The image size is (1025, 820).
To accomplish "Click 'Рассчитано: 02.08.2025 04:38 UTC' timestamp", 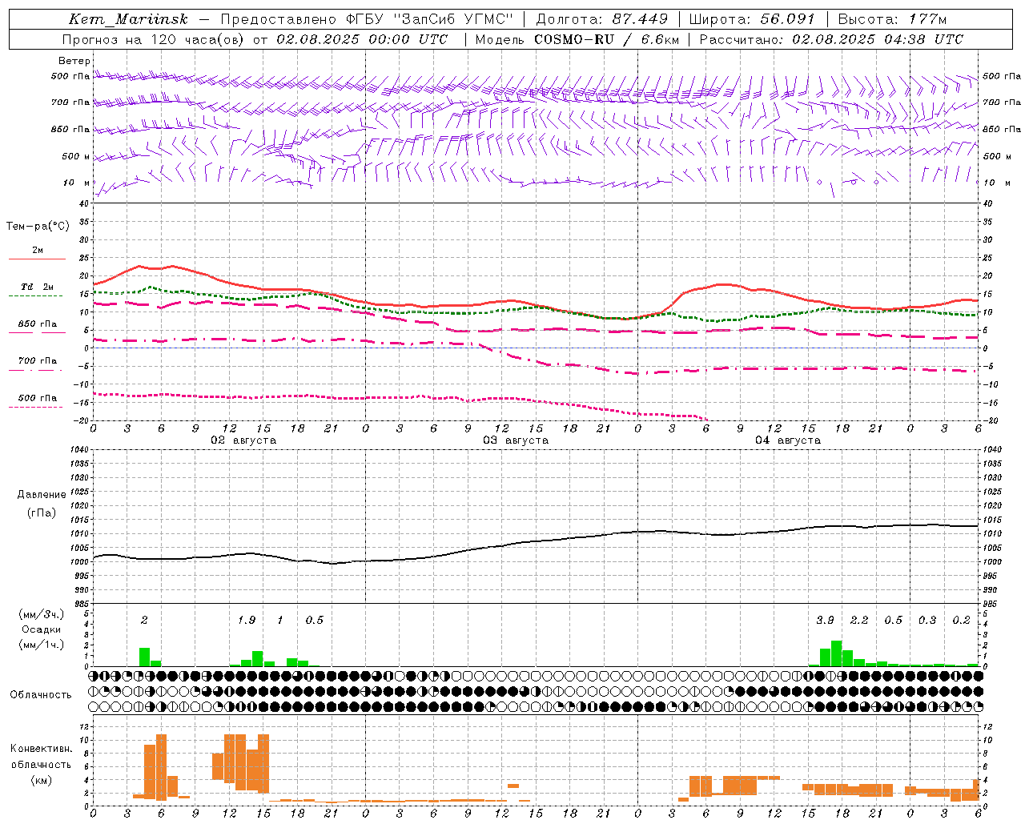I will pos(831,39).
